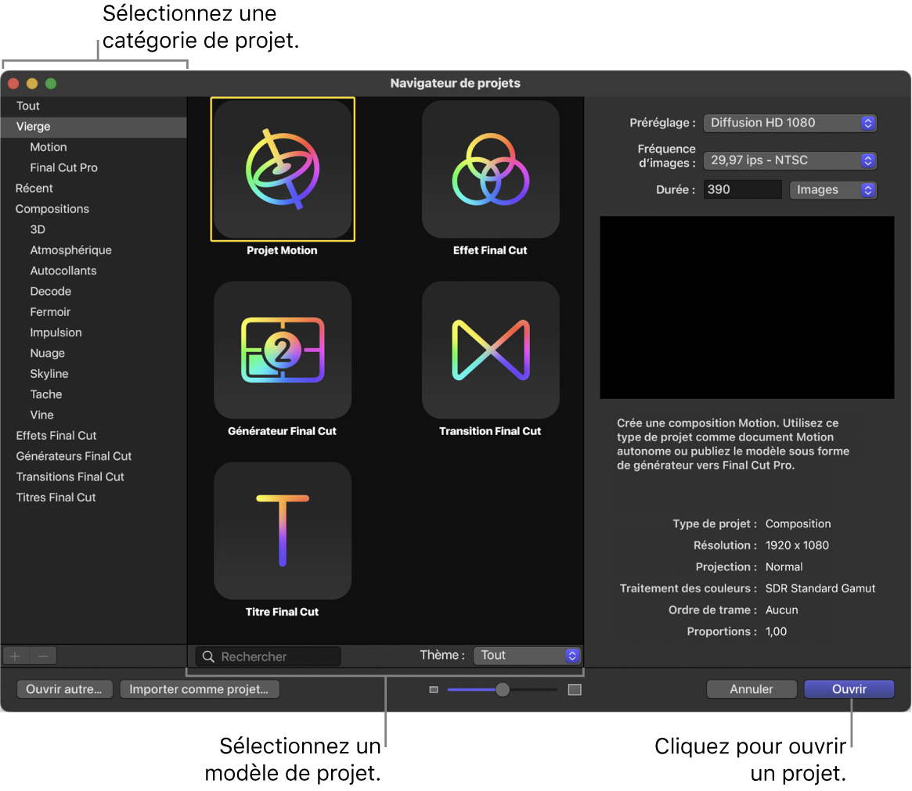The width and height of the screenshot is (912, 791).
Task: Click the 1920 x 1080 resolution value
Action: tap(798, 545)
